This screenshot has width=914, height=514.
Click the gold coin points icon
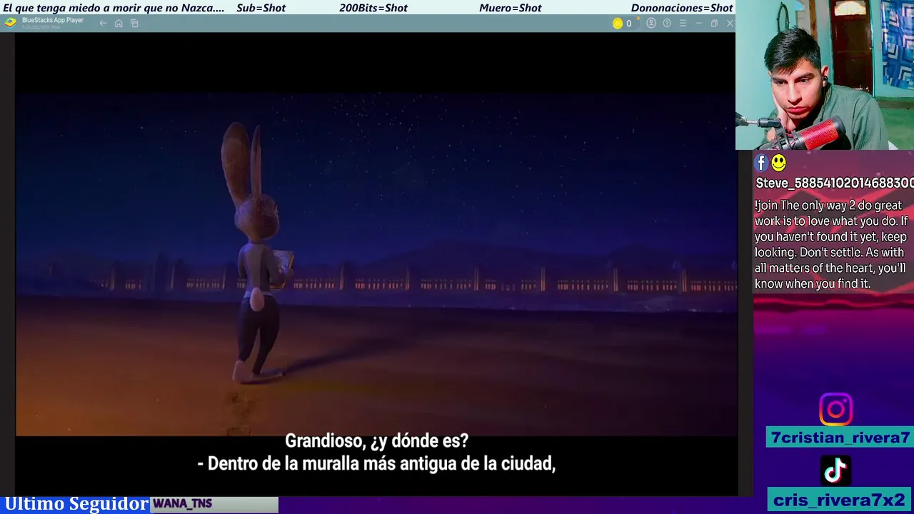tap(618, 24)
